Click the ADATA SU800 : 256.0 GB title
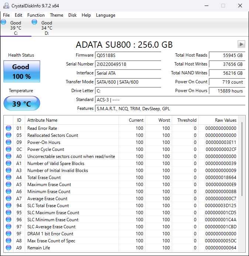 pyautogui.click(x=124, y=44)
